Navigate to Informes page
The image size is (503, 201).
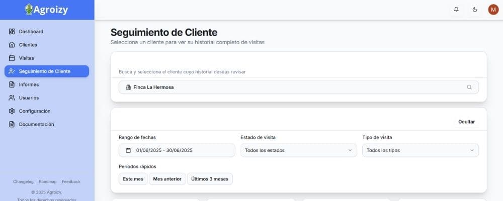pyautogui.click(x=29, y=84)
